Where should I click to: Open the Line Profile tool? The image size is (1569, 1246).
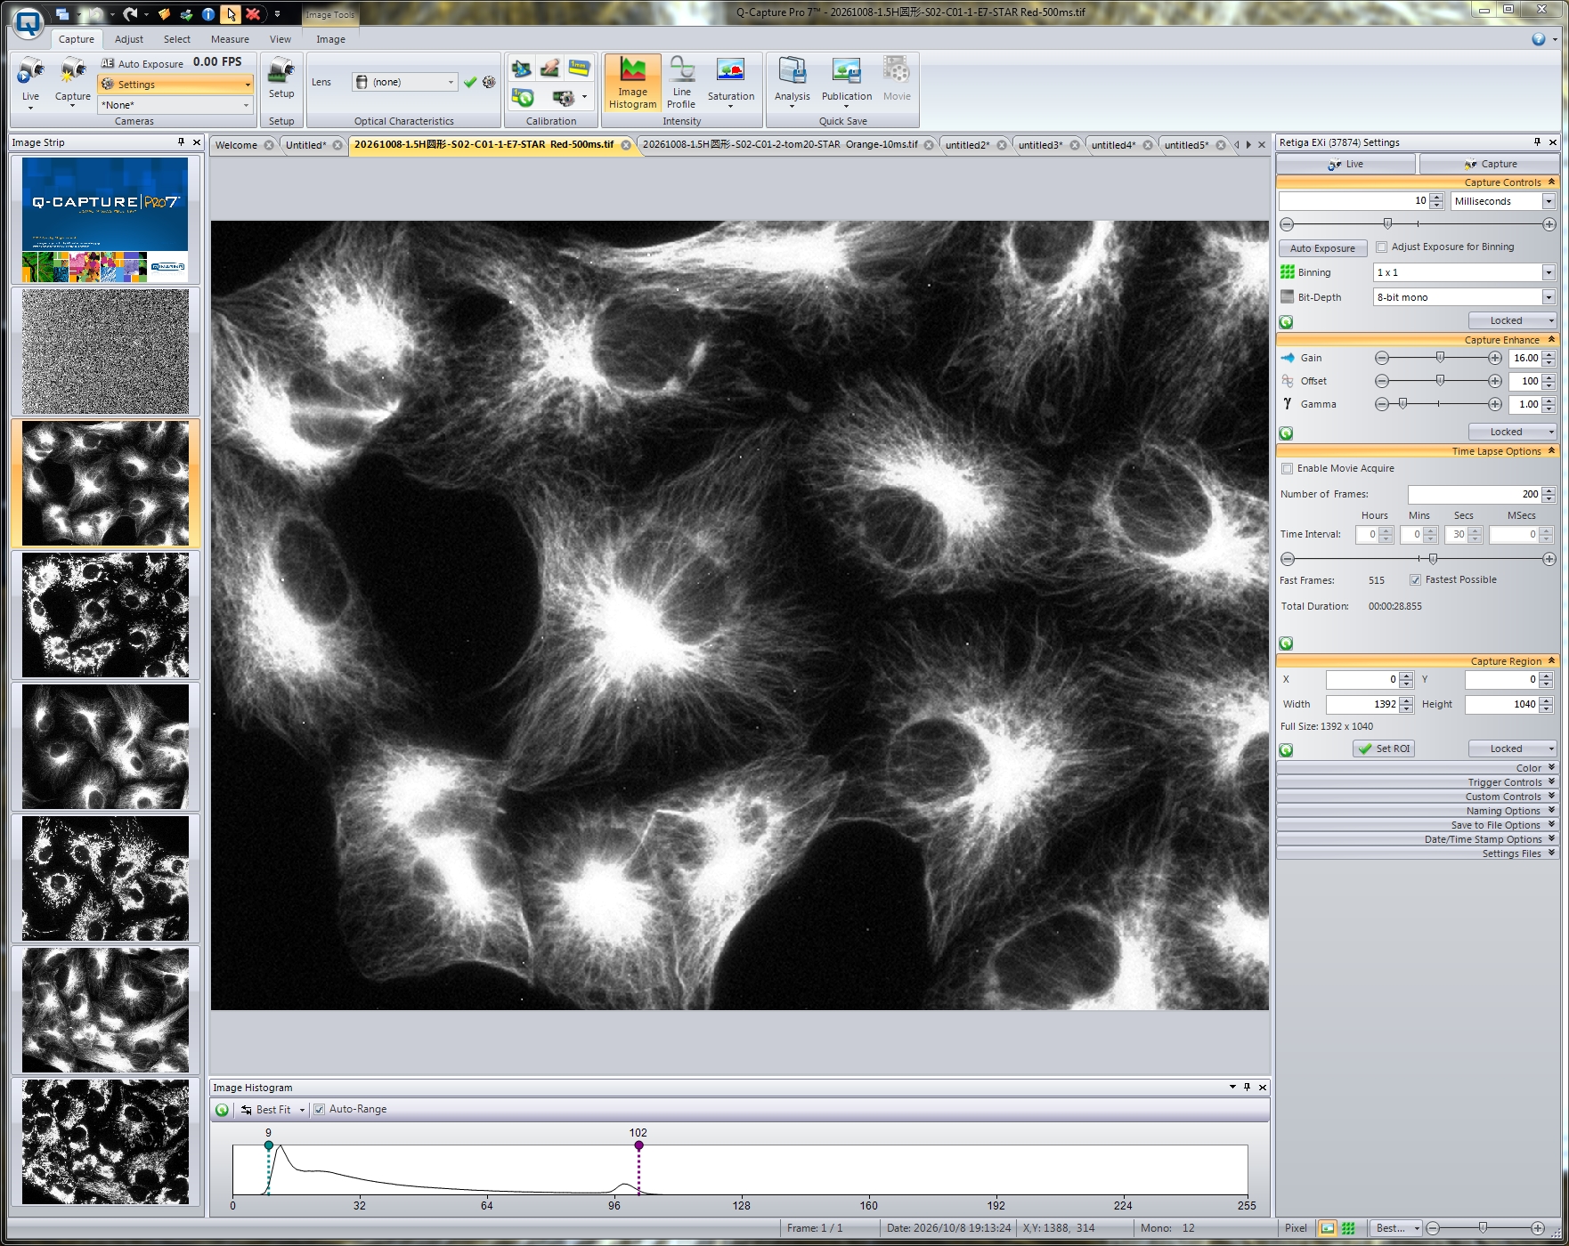681,83
